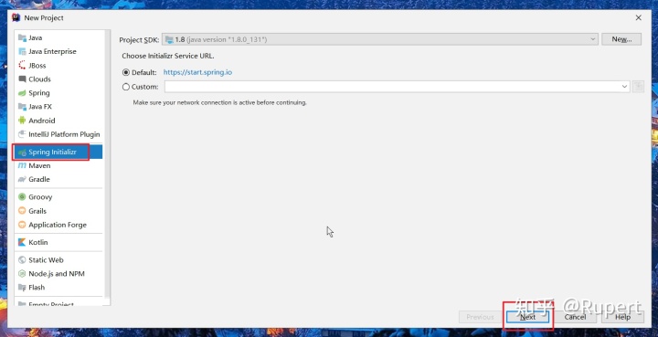Image resolution: width=658 pixels, height=337 pixels.
Task: Select Application Forge entry
Action: pos(58,225)
